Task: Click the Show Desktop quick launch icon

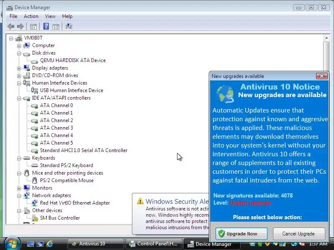Action: (x=30, y=244)
